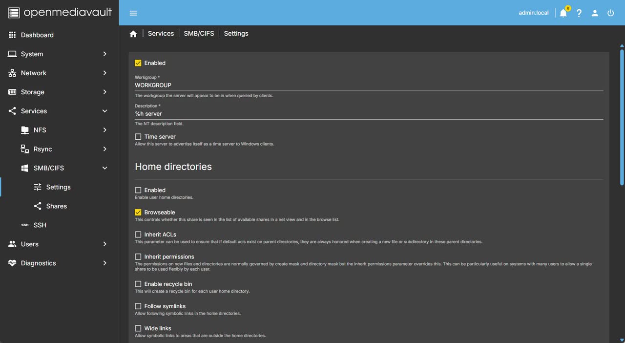Click the Description input field

click(x=369, y=113)
